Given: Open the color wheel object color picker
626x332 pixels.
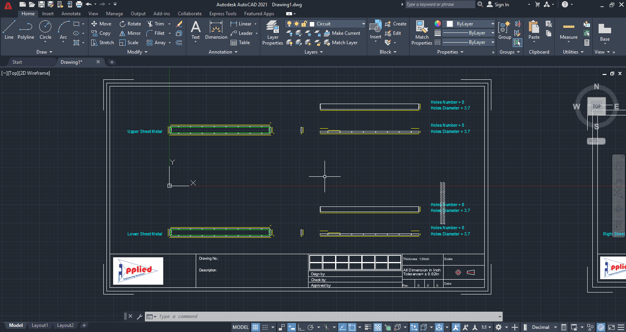Looking at the screenshot, I should 437,23.
